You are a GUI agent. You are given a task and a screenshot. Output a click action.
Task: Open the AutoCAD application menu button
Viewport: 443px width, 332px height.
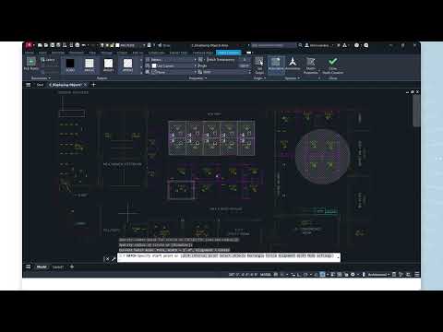[x=29, y=45]
